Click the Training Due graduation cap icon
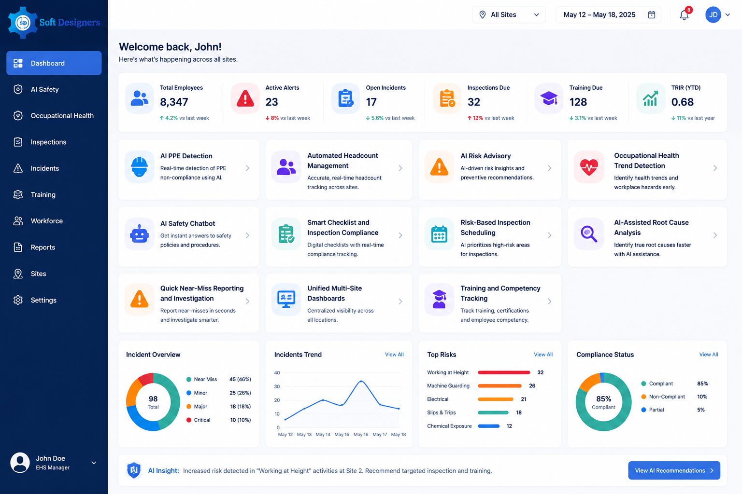Viewport: 742px width, 494px height. click(x=549, y=98)
